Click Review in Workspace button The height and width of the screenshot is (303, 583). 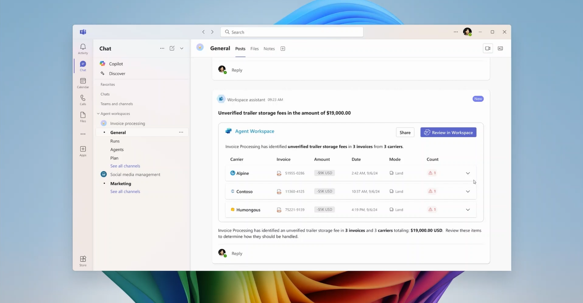pyautogui.click(x=448, y=132)
